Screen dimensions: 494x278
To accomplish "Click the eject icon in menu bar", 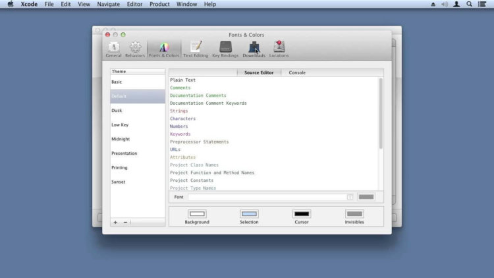I will [x=433, y=4].
